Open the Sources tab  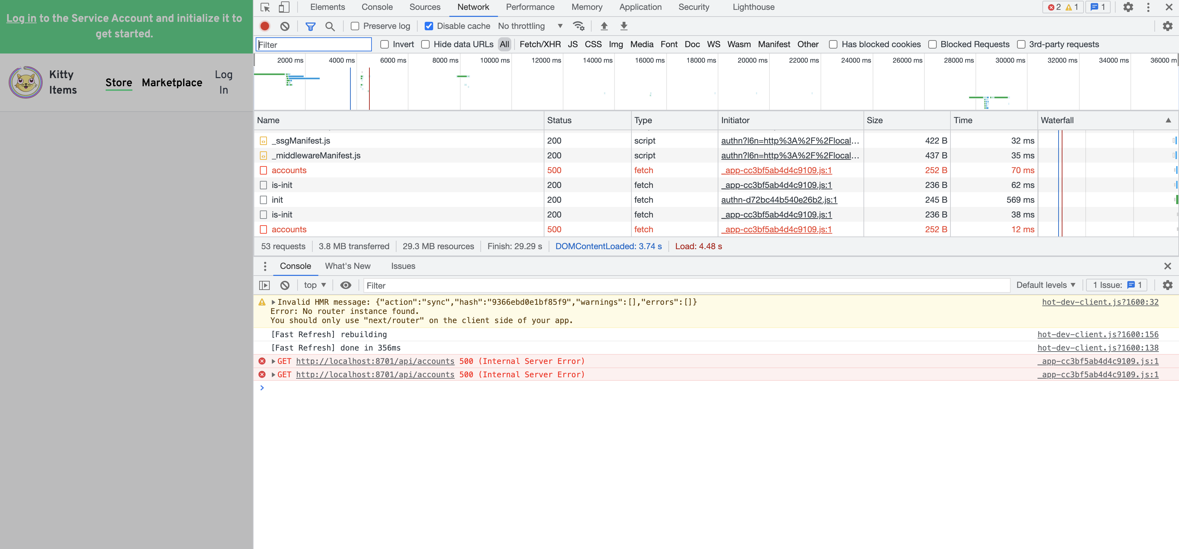[425, 7]
